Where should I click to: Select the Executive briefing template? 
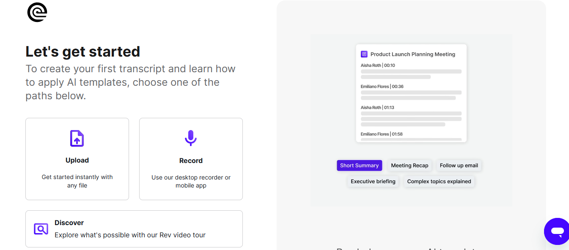(373, 182)
